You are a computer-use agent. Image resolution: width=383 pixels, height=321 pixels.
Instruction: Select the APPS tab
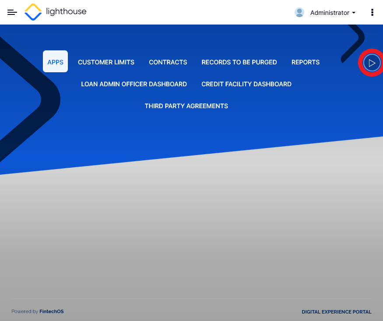pos(55,62)
